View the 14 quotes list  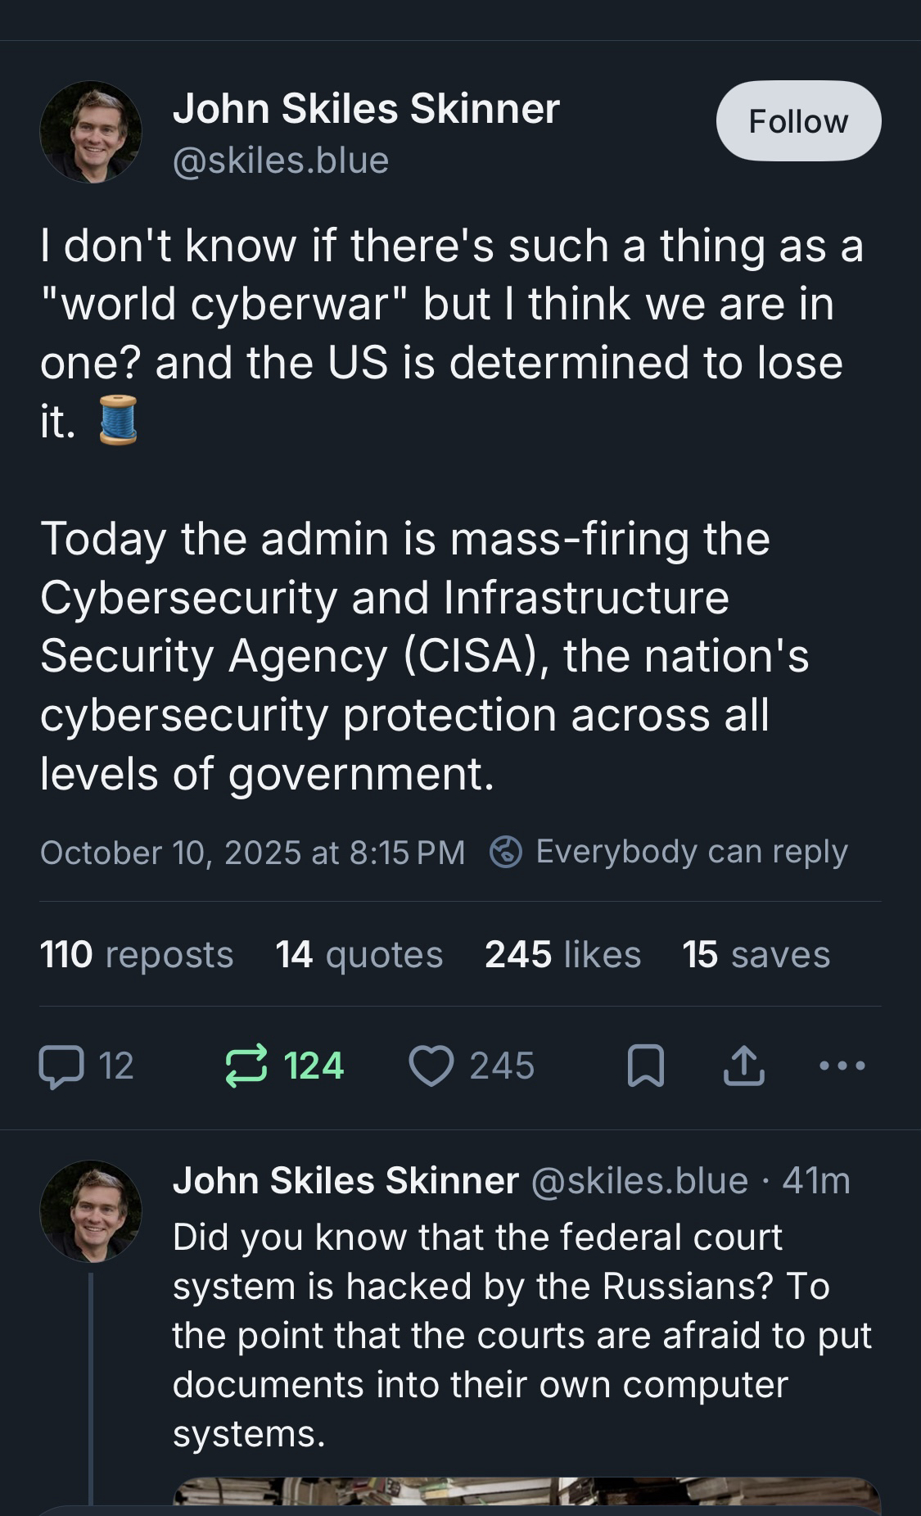359,955
